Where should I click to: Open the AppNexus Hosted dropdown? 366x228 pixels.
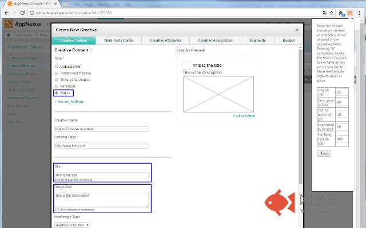pos(72,225)
